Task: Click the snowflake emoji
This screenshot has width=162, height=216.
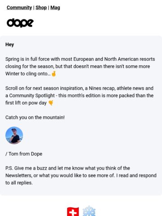Action: point(89,211)
